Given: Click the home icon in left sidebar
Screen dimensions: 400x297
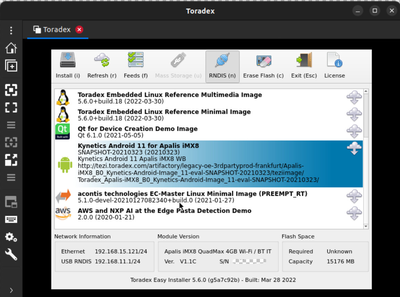Looking at the screenshot, I should 11,48.
